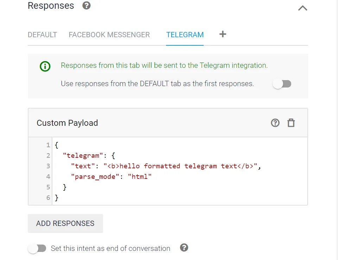
Task: Open the FACEBOOK MESSENGER tab
Action: tap(109, 35)
